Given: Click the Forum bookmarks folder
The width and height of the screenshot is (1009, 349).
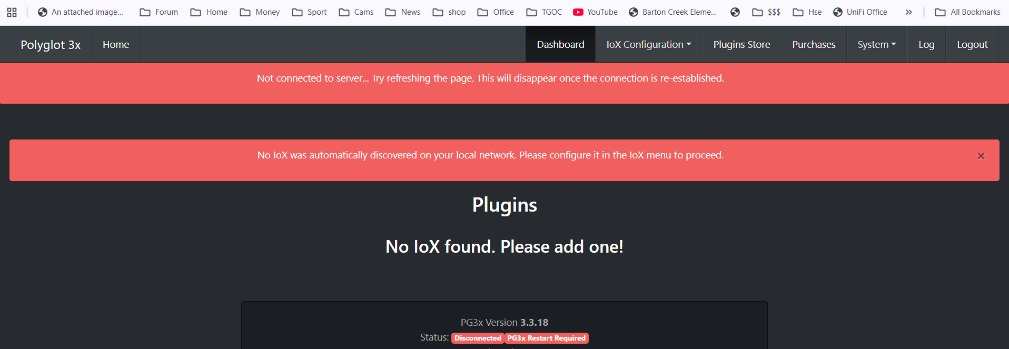Looking at the screenshot, I should tap(159, 12).
